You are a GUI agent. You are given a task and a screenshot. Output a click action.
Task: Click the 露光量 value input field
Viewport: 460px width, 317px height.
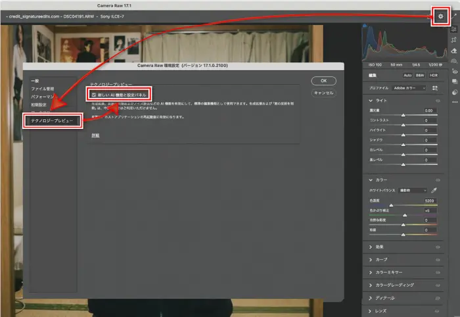[x=427, y=110]
